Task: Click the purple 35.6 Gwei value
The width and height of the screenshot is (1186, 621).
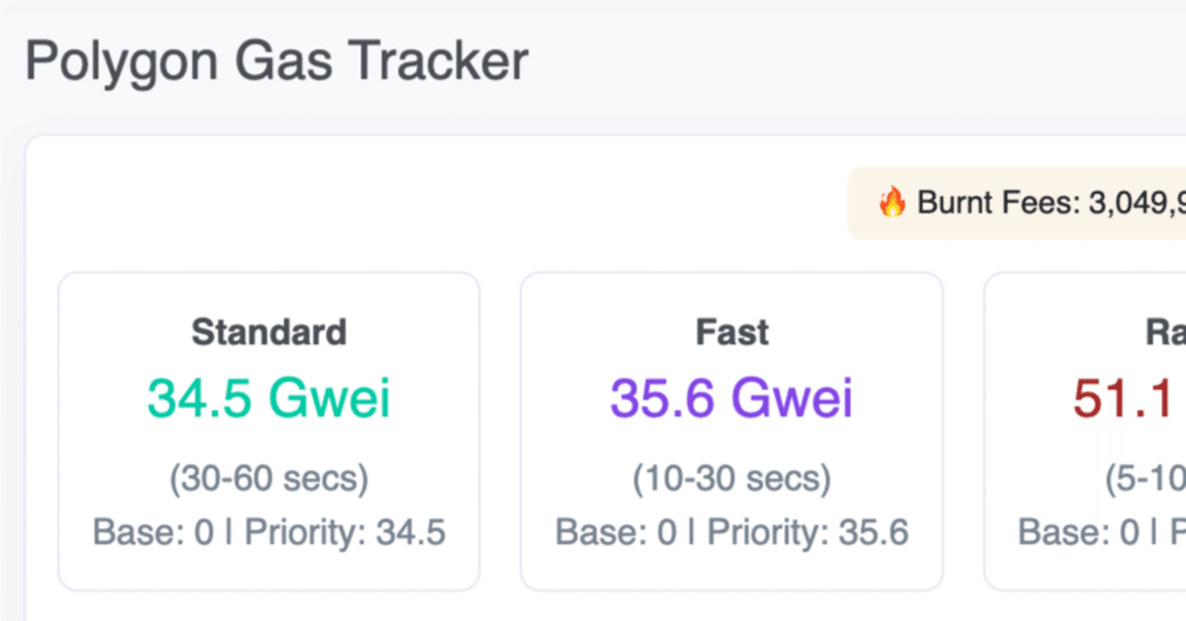Action: 732,399
